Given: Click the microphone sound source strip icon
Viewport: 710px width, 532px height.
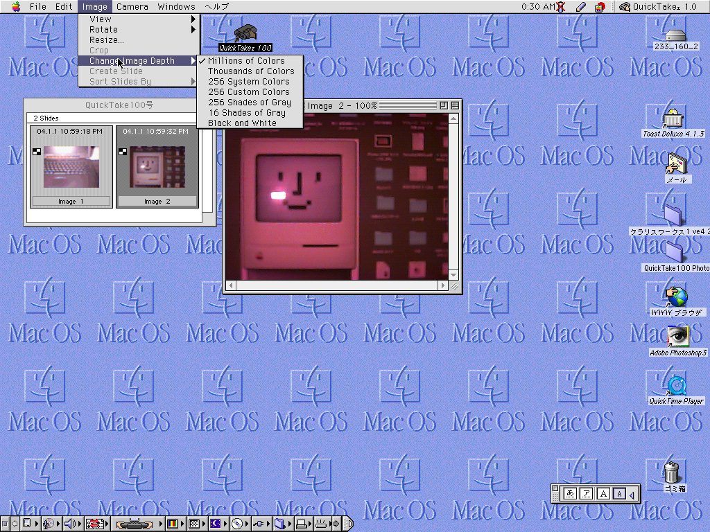Looking at the screenshot, I should tap(48, 524).
